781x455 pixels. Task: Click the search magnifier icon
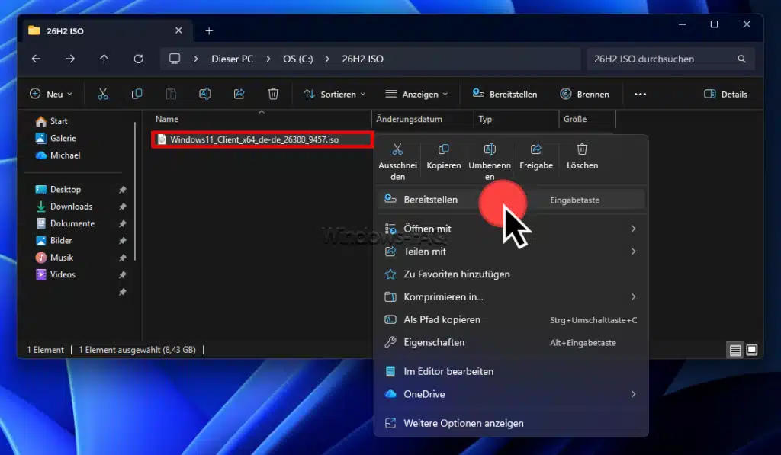[741, 59]
